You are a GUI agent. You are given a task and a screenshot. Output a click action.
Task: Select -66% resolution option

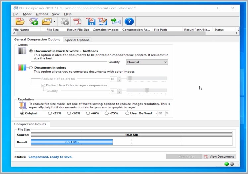(x=88, y=113)
